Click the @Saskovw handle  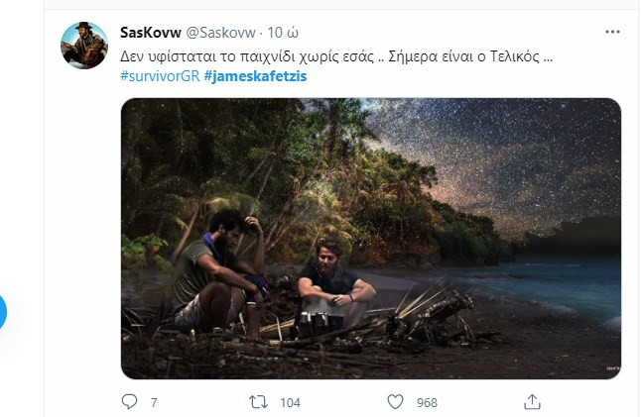pyautogui.click(x=223, y=32)
